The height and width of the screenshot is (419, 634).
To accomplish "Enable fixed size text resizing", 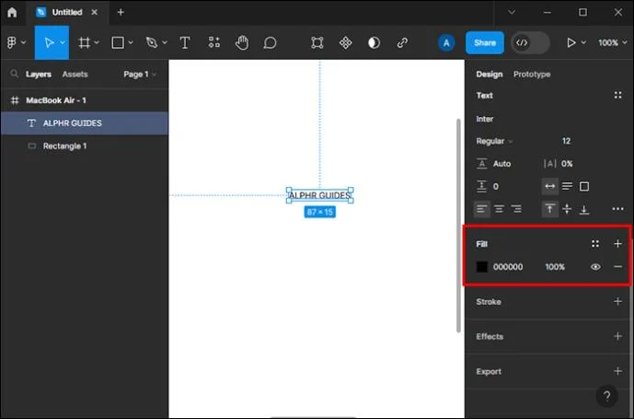I will pyautogui.click(x=584, y=186).
